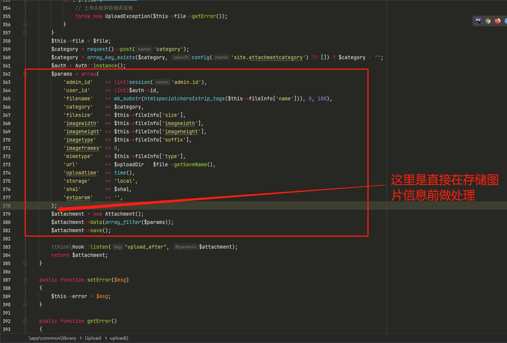Select the \app\common\library breadcrumb

point(52,338)
